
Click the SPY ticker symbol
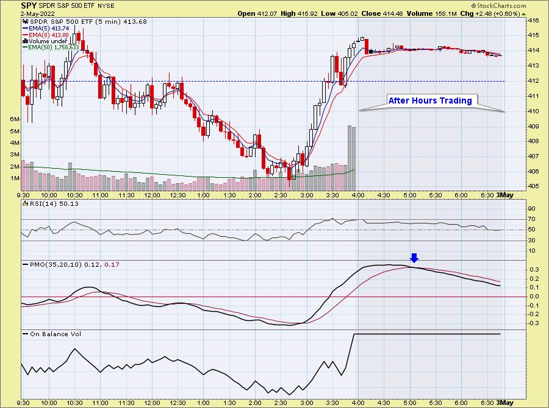[x=29, y=5]
